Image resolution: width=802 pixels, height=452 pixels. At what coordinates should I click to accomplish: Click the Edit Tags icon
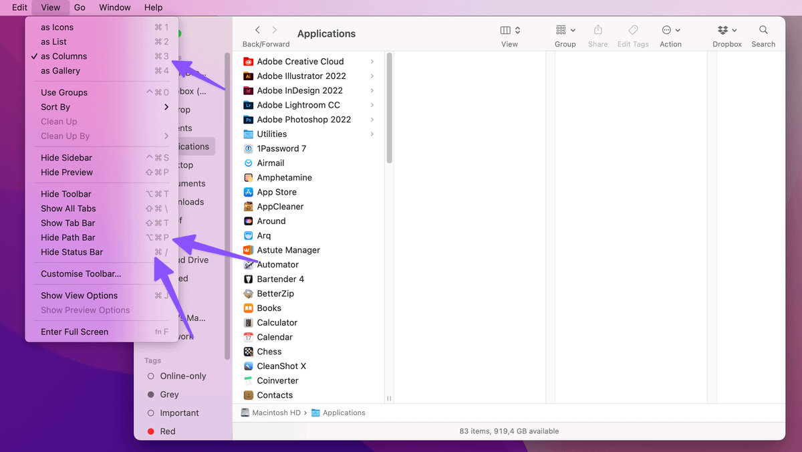[x=632, y=30]
